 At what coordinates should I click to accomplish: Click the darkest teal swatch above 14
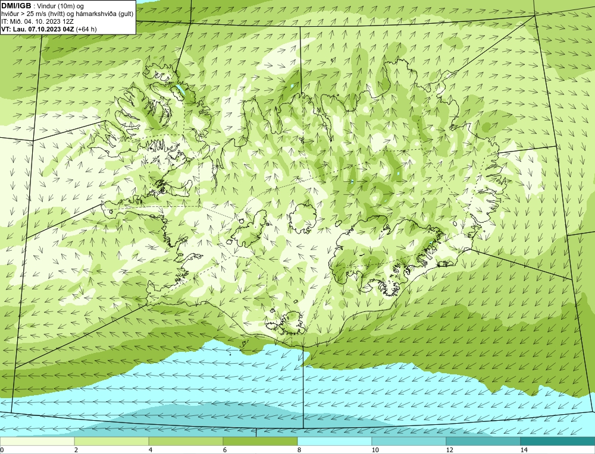558,441
